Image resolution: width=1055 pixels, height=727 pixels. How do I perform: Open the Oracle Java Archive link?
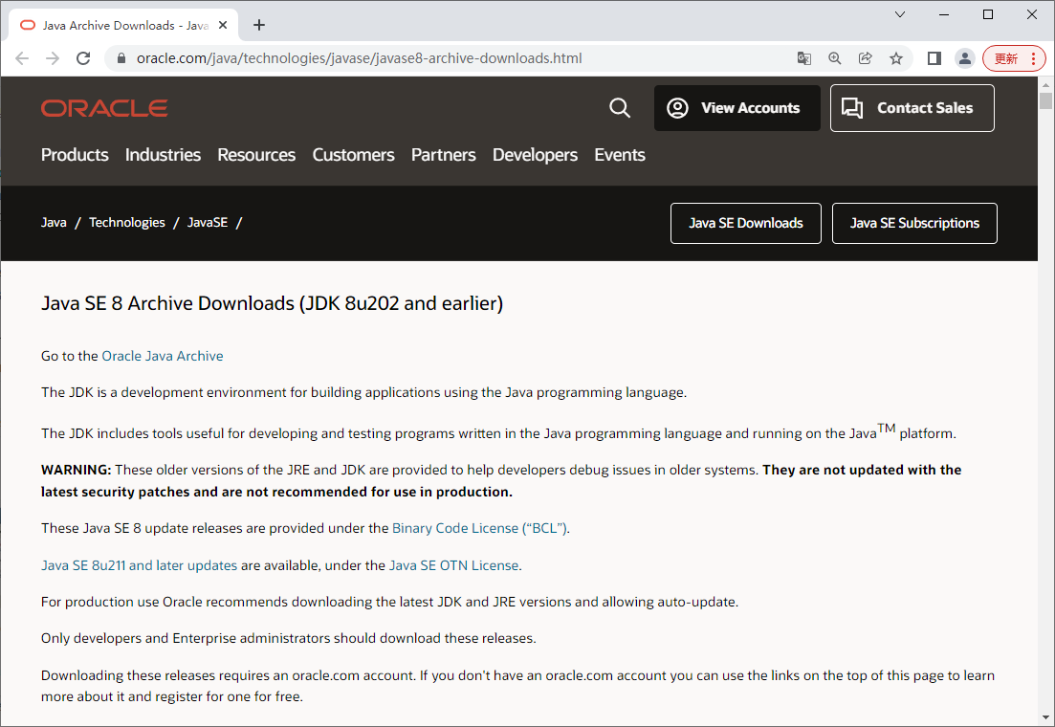[x=163, y=356]
